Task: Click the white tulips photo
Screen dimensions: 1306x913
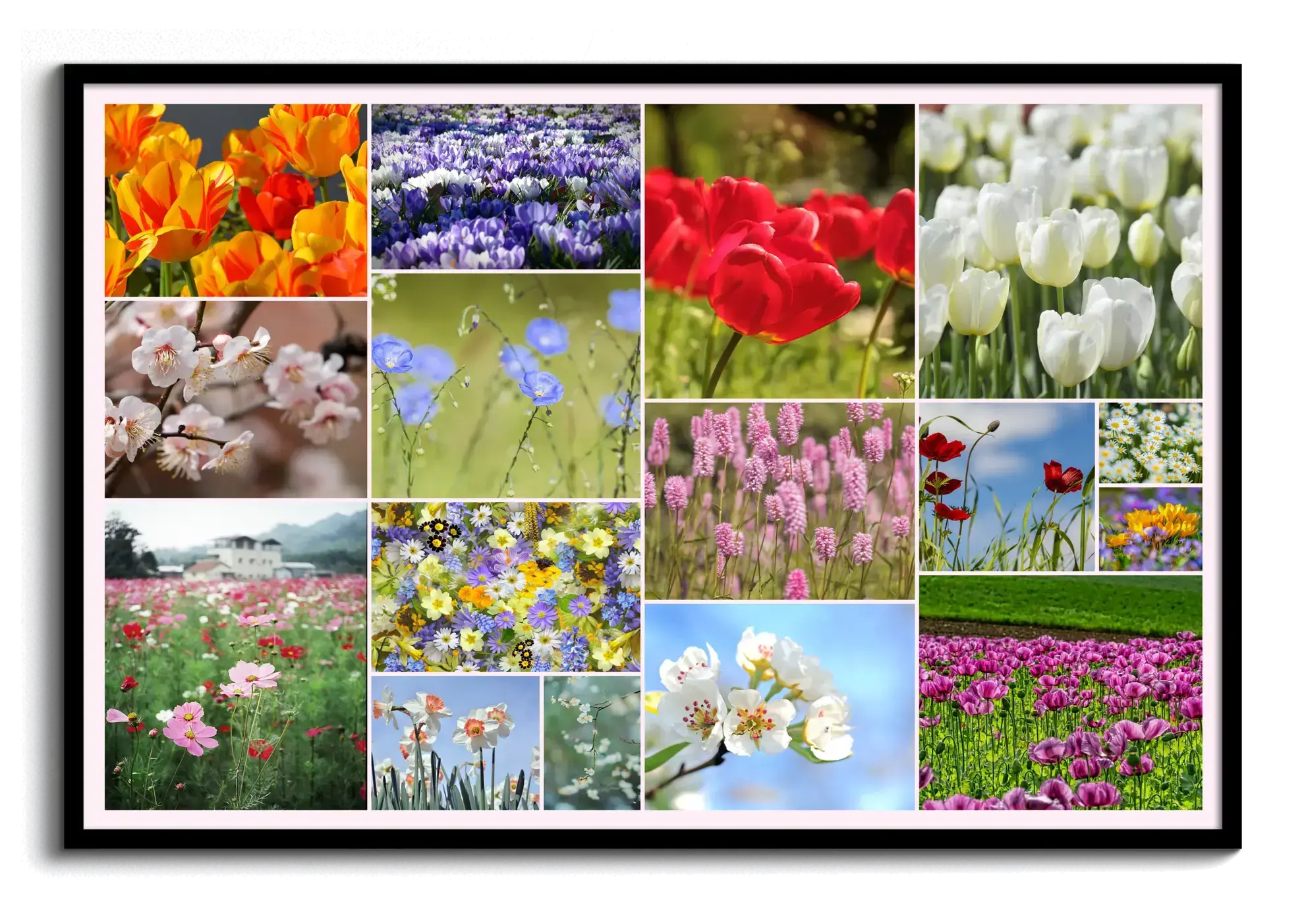Action: 1060,250
